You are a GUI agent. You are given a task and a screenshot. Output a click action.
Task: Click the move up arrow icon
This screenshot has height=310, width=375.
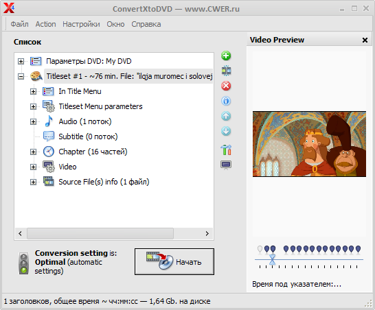coord(226,116)
